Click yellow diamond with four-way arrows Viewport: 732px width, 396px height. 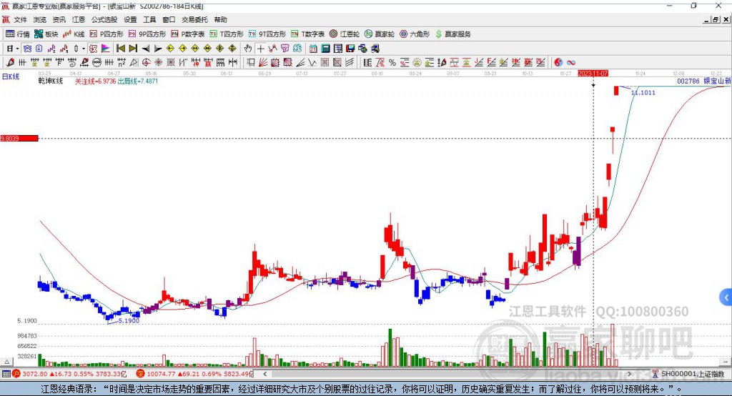tap(219, 48)
